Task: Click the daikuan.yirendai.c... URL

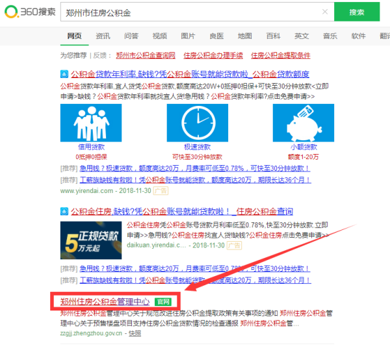Action: 157,246
